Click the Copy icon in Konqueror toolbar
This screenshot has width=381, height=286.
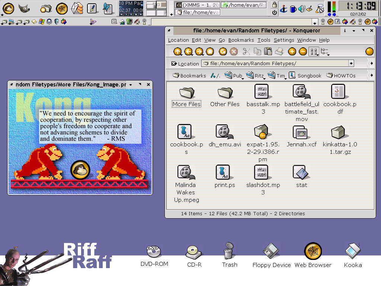257,51
